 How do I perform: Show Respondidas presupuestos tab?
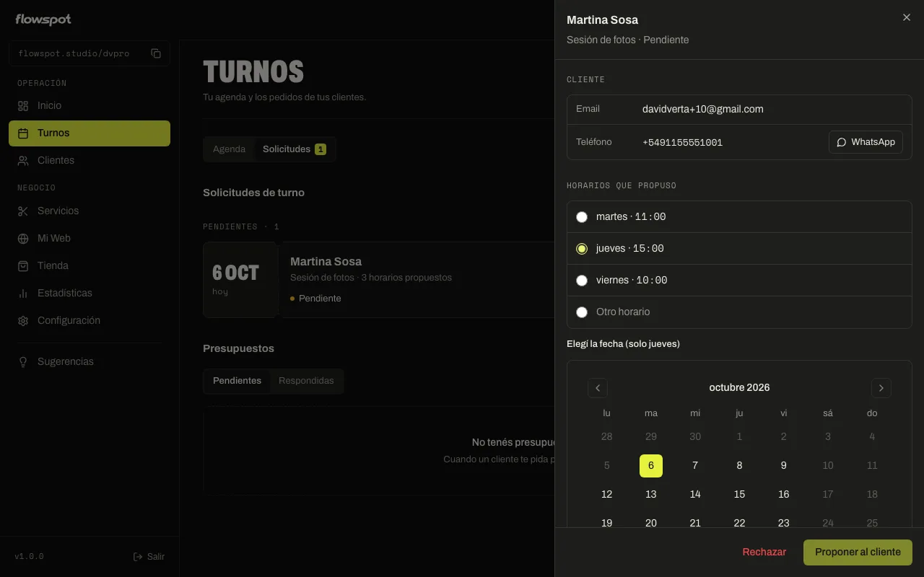(306, 381)
